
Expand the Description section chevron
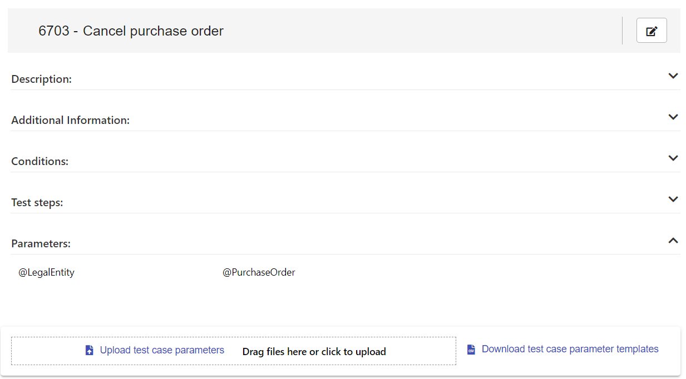(673, 76)
